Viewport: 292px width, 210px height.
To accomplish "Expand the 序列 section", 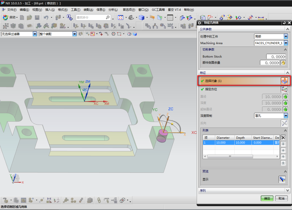I will [287, 191].
